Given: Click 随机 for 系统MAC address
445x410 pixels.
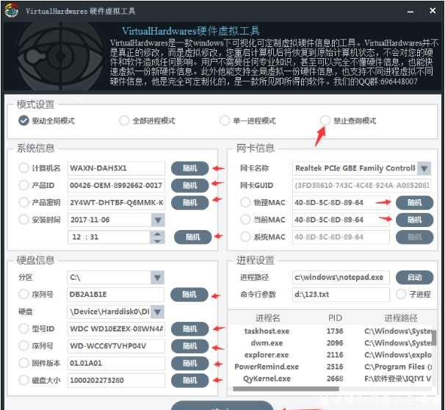Looking at the screenshot, I should tap(415, 237).
